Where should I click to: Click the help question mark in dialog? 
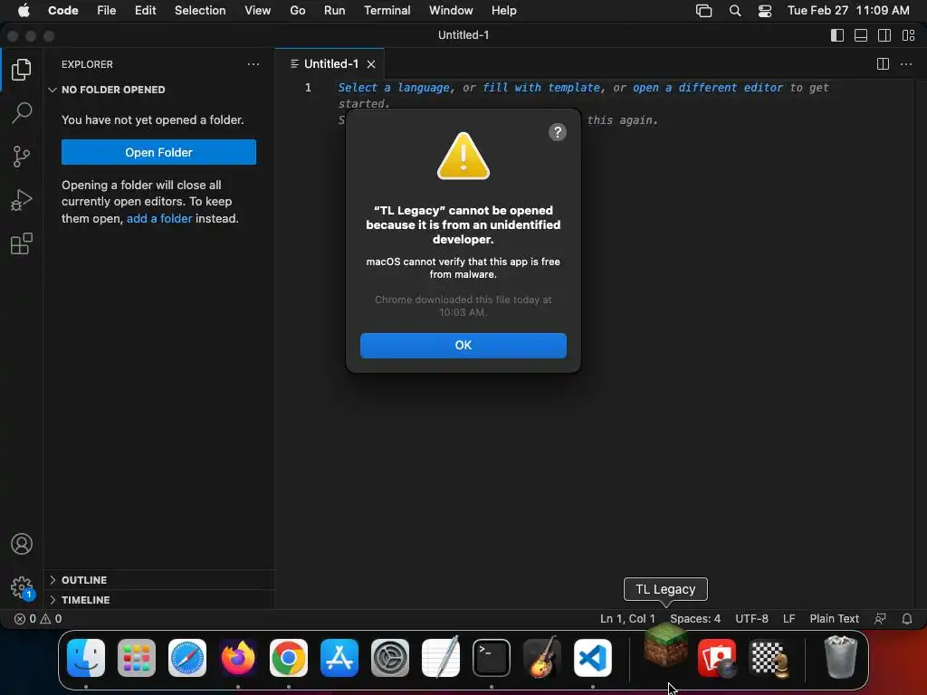click(557, 132)
